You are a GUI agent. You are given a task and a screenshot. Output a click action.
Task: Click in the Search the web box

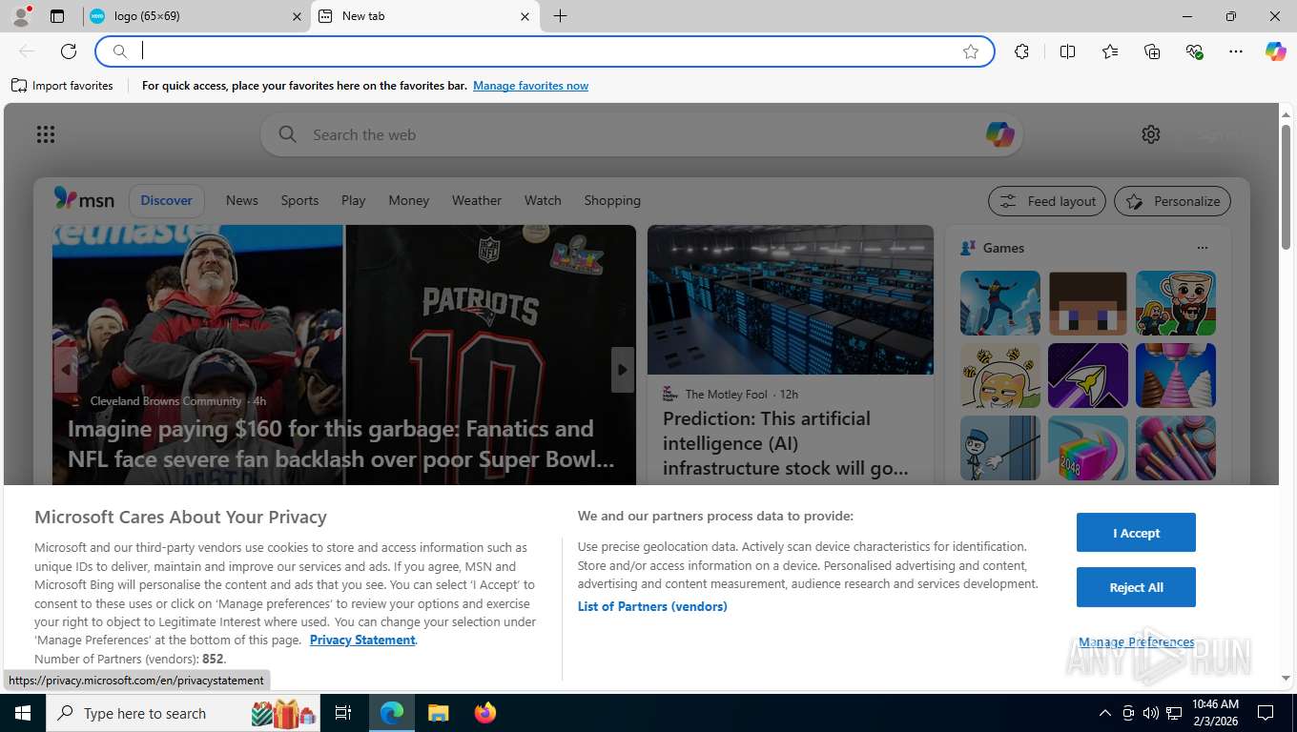coord(641,134)
